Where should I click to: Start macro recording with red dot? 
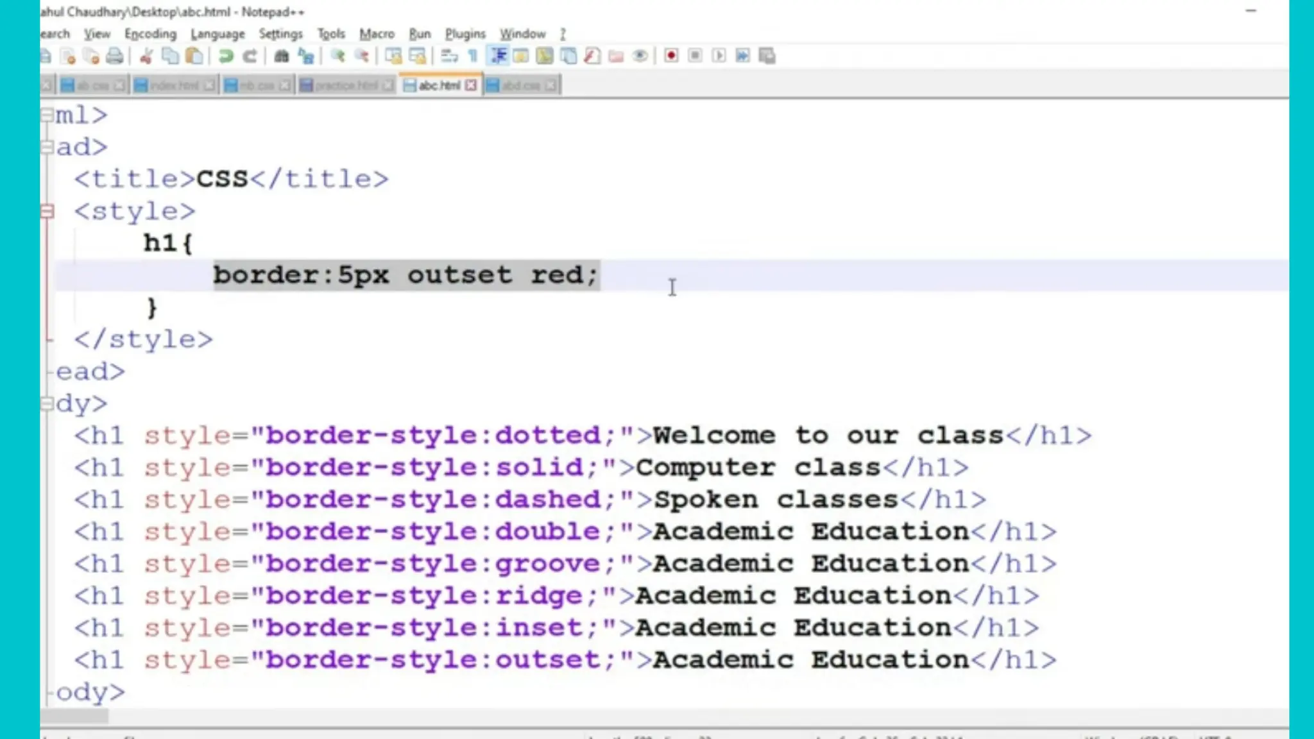click(671, 56)
